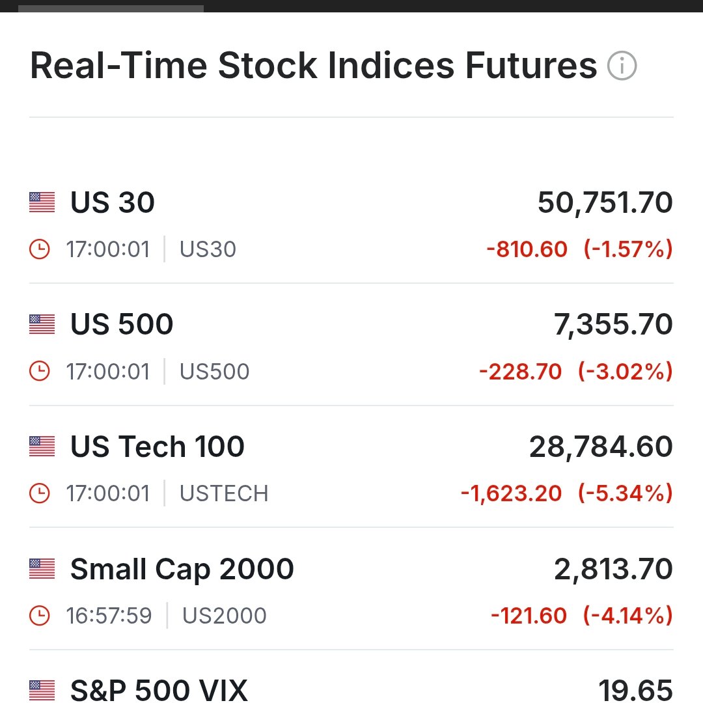Open the Small Cap 2000 index link

coord(182,570)
